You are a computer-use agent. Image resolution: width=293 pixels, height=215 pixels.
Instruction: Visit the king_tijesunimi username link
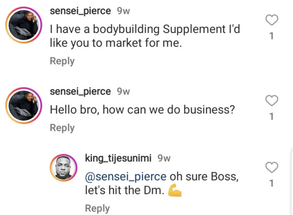pos(118,158)
